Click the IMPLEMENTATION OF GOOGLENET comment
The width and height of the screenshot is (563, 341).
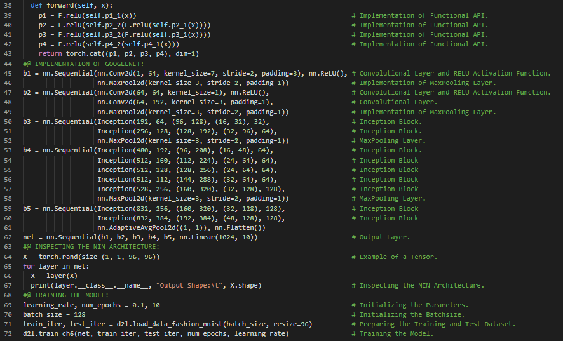(x=83, y=64)
